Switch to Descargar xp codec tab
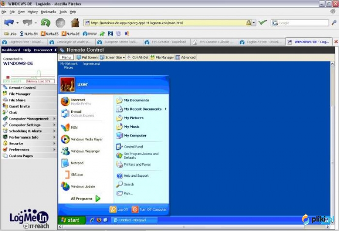The image size is (339, 231). coord(71,42)
